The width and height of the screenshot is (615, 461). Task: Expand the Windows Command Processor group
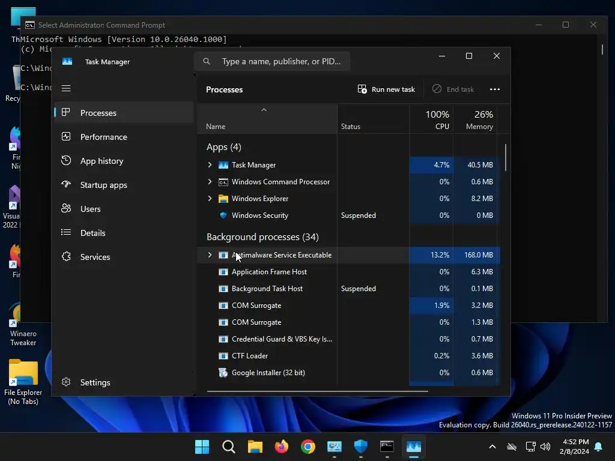coord(210,181)
